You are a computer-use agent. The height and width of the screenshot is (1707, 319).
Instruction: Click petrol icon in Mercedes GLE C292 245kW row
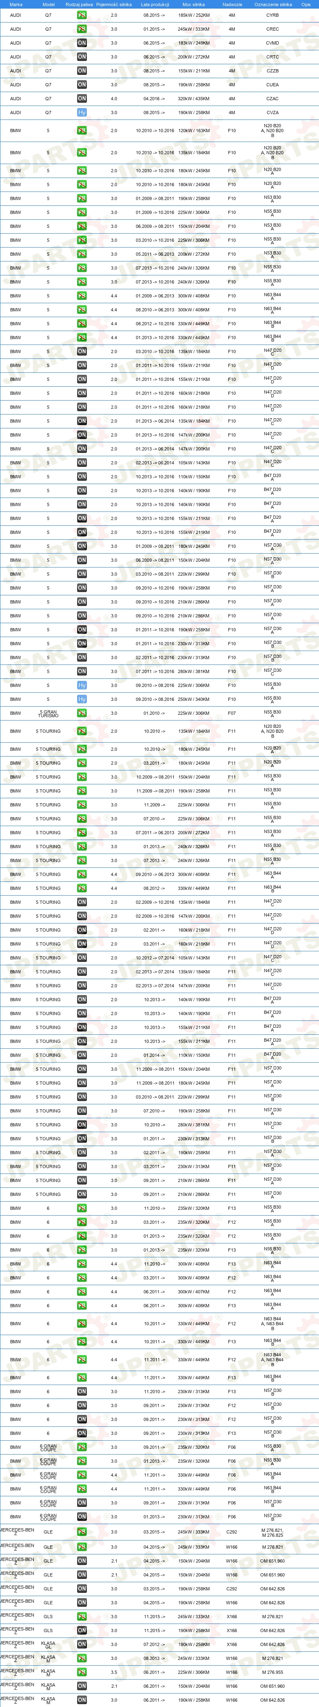tap(82, 1531)
